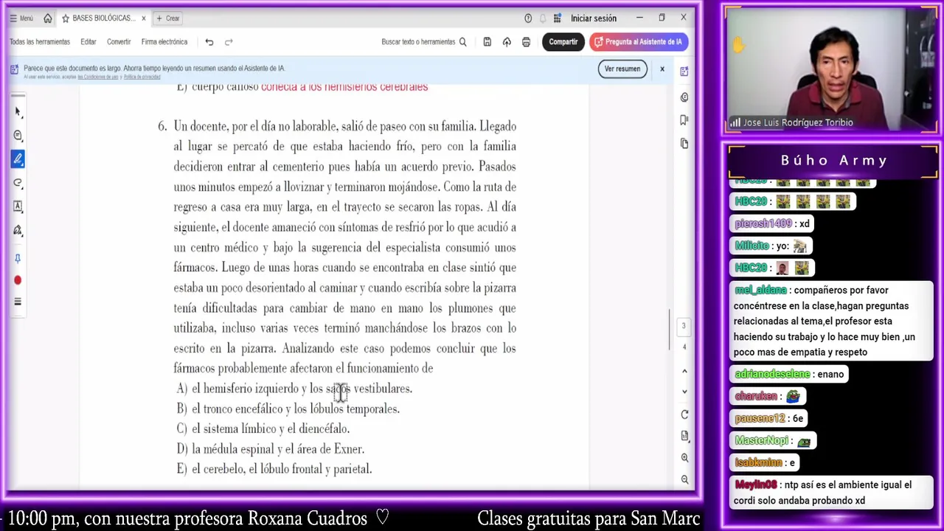Choose the freehand draw lasso tool
Screen dimensions: 944x531
[18, 183]
